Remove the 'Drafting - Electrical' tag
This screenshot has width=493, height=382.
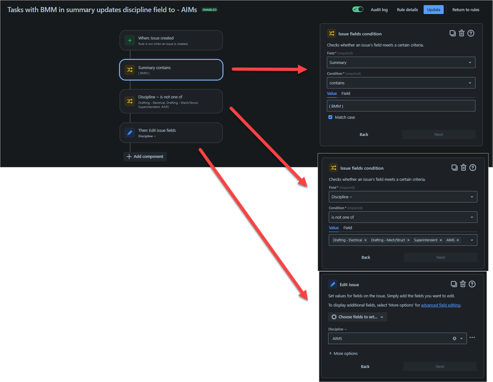click(365, 240)
